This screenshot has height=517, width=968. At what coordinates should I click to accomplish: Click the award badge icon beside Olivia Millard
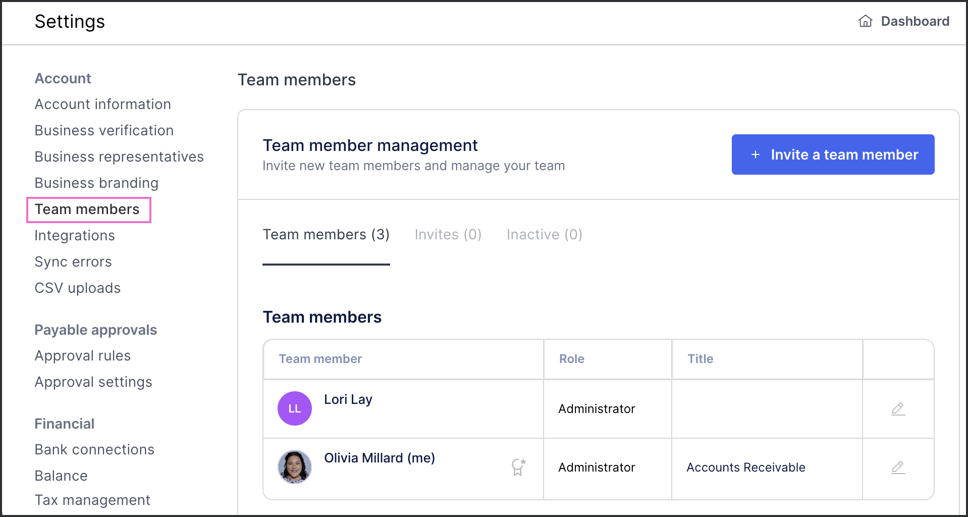tap(518, 467)
